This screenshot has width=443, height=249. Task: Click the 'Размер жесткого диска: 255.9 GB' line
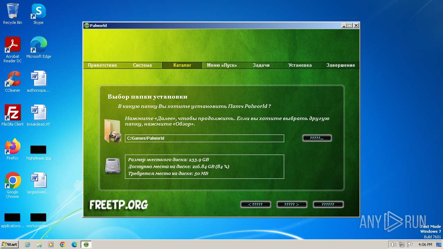169,160
